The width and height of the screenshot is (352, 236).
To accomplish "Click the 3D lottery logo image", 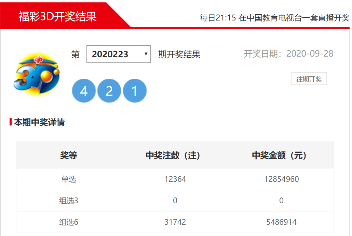I will (37, 74).
